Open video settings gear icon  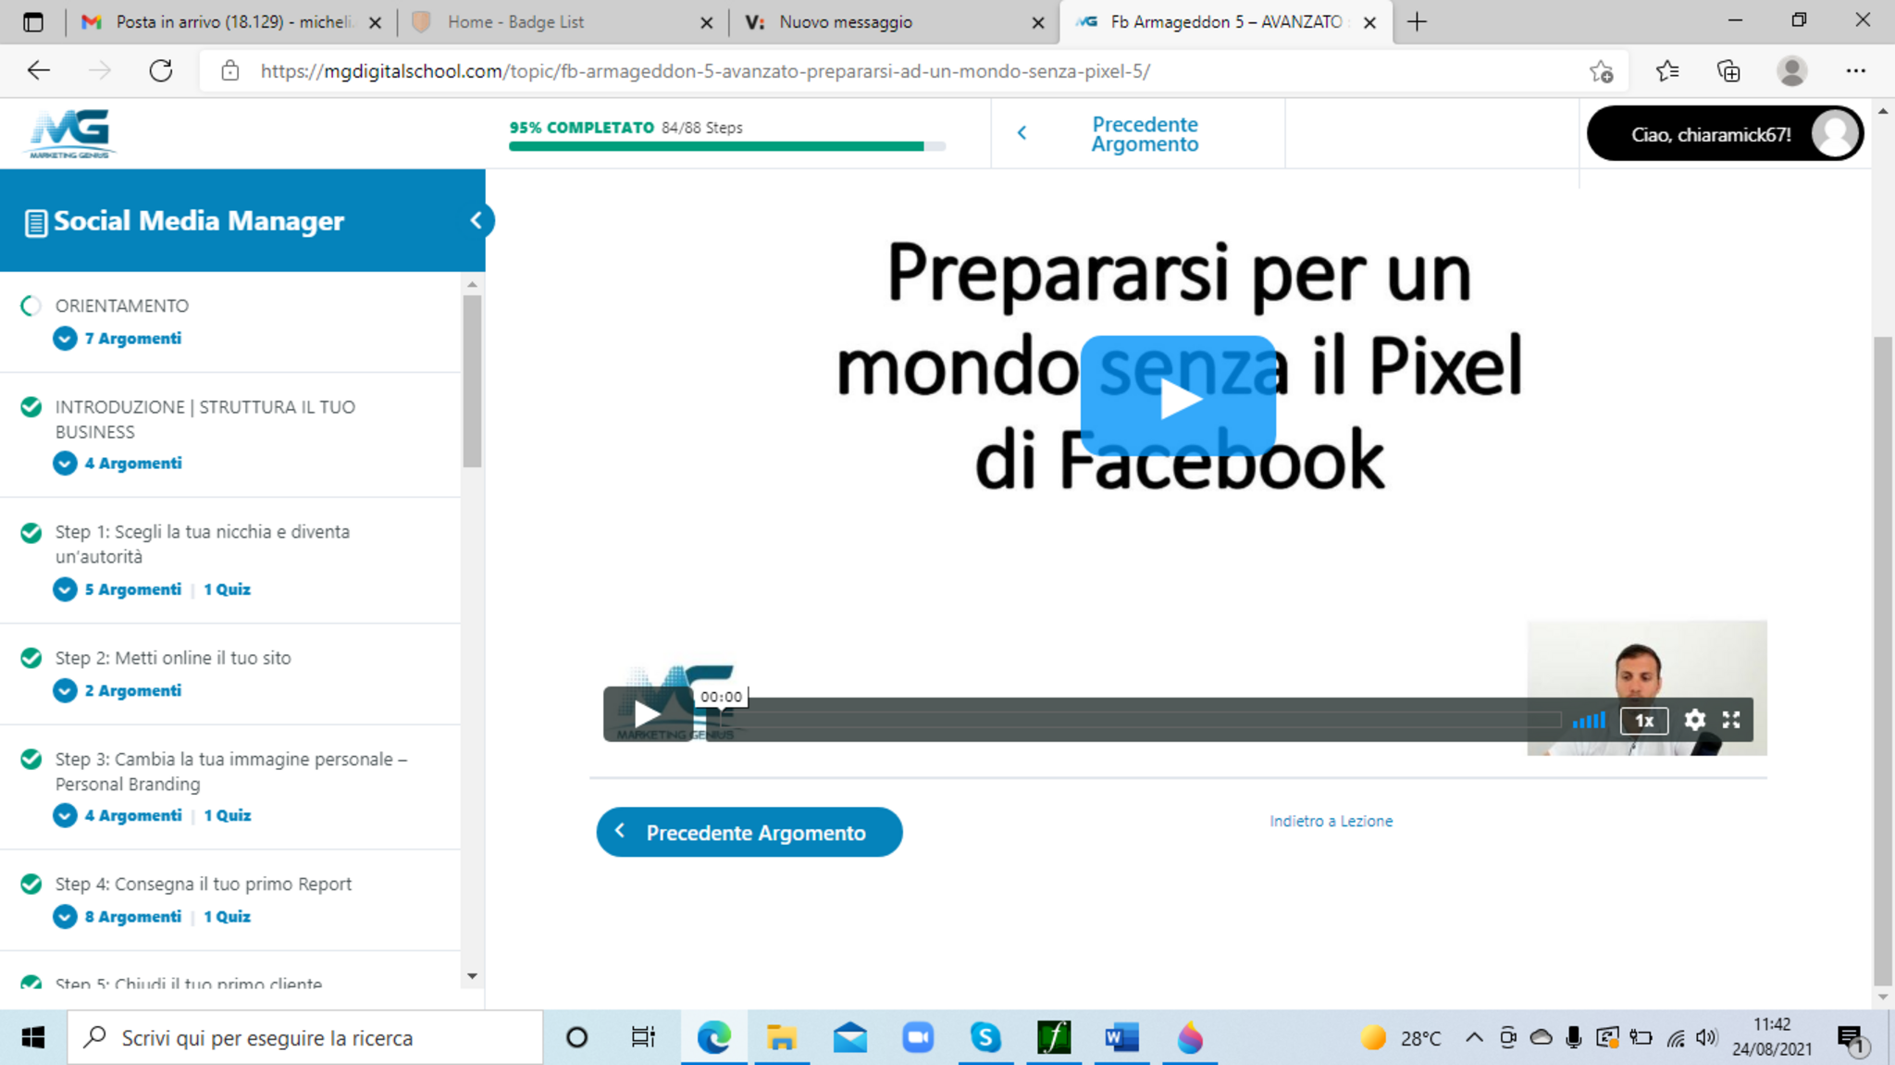[x=1694, y=720]
